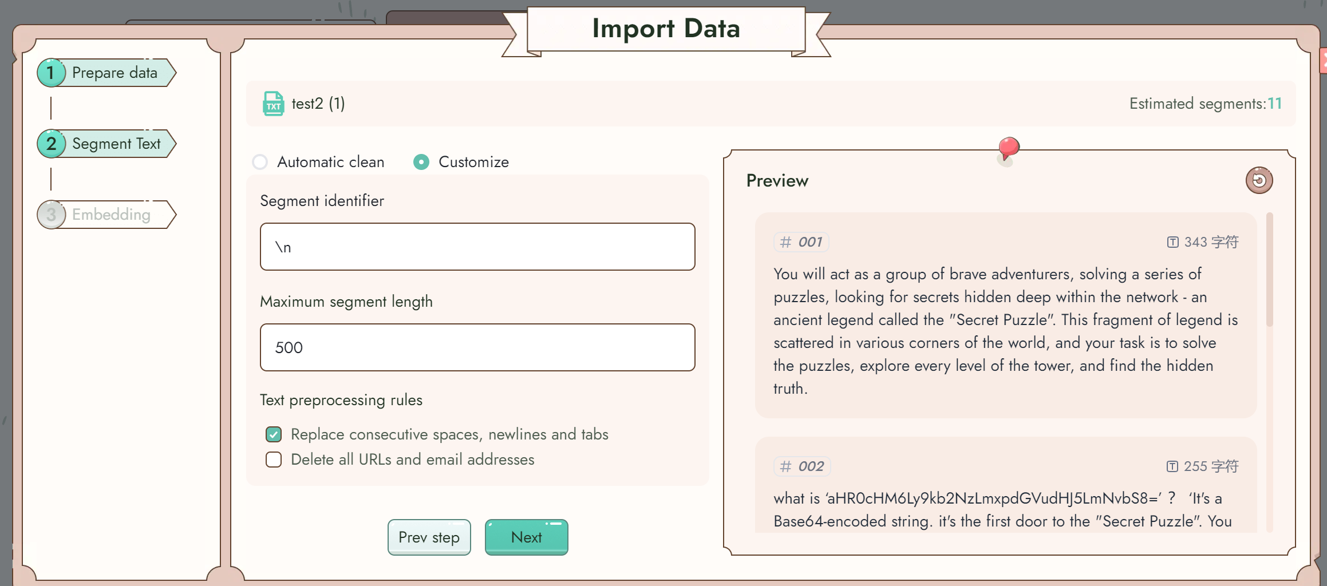Screen dimensions: 1327x586
Task: Click the TXT file icon for test2
Action: coord(274,104)
